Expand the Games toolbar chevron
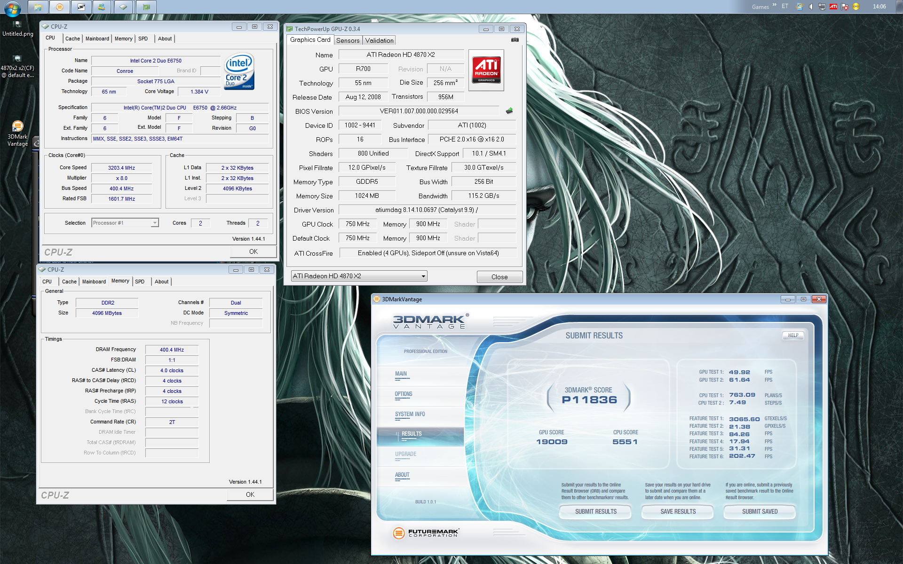 (x=775, y=5)
